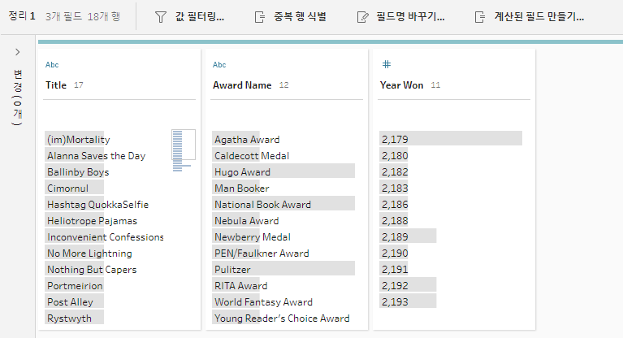Click the Abc data type icon for Title
Viewport: 623px width, 338px height.
pyautogui.click(x=52, y=65)
